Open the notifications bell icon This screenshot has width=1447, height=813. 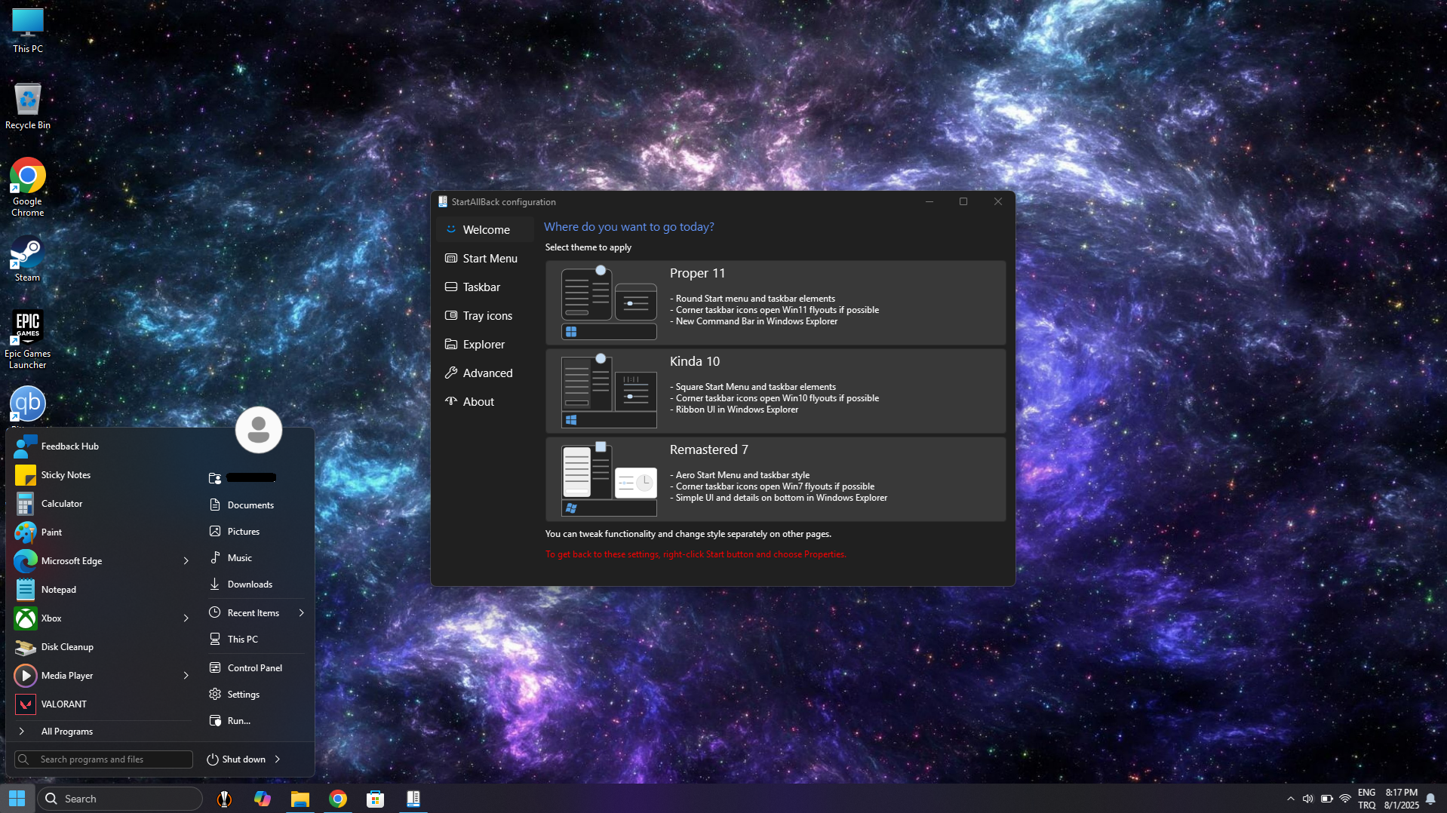pyautogui.click(x=1430, y=799)
